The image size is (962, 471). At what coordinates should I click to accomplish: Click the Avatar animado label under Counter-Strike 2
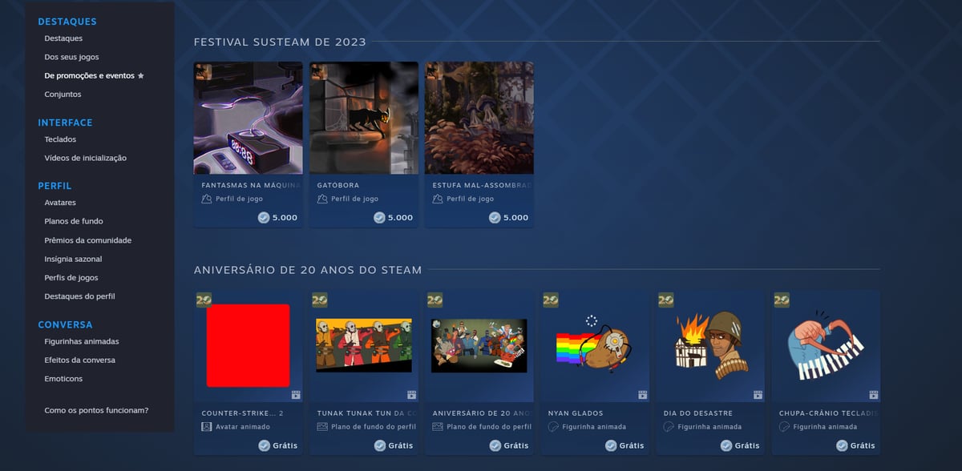[x=244, y=427]
